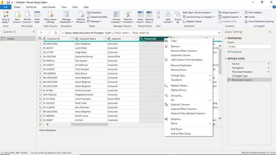Screen dimensions: 276x155
Task: Open the View tab
Action: pyautogui.click(x=64, y=7)
